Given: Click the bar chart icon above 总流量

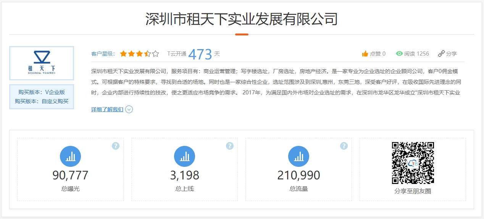Looking at the screenshot, I should pyautogui.click(x=298, y=156).
